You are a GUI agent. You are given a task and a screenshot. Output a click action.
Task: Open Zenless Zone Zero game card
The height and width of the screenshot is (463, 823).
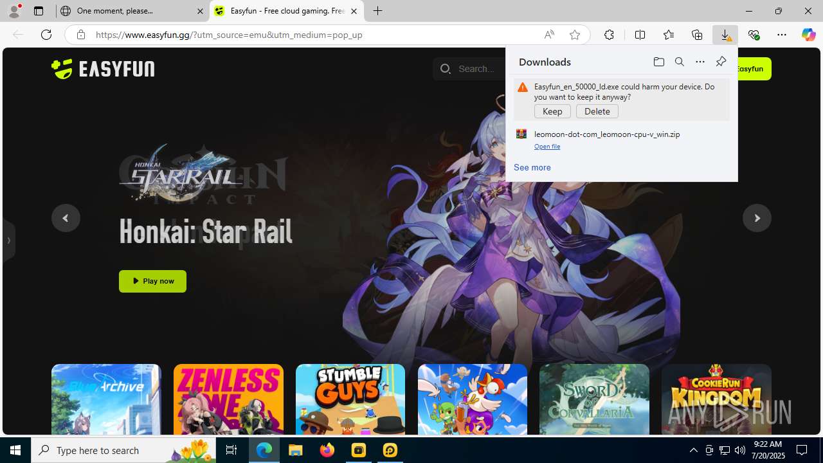[228, 399]
